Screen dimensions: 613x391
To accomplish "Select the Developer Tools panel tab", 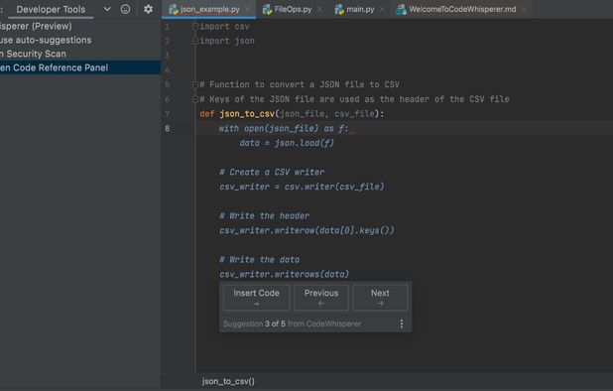I will pyautogui.click(x=51, y=9).
